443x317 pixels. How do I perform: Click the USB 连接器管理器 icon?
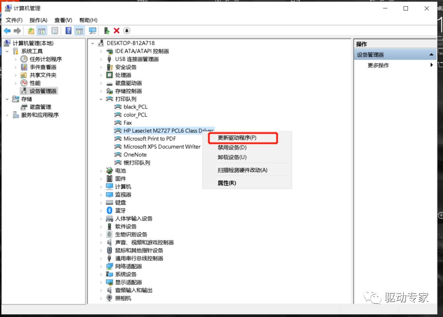coord(109,59)
